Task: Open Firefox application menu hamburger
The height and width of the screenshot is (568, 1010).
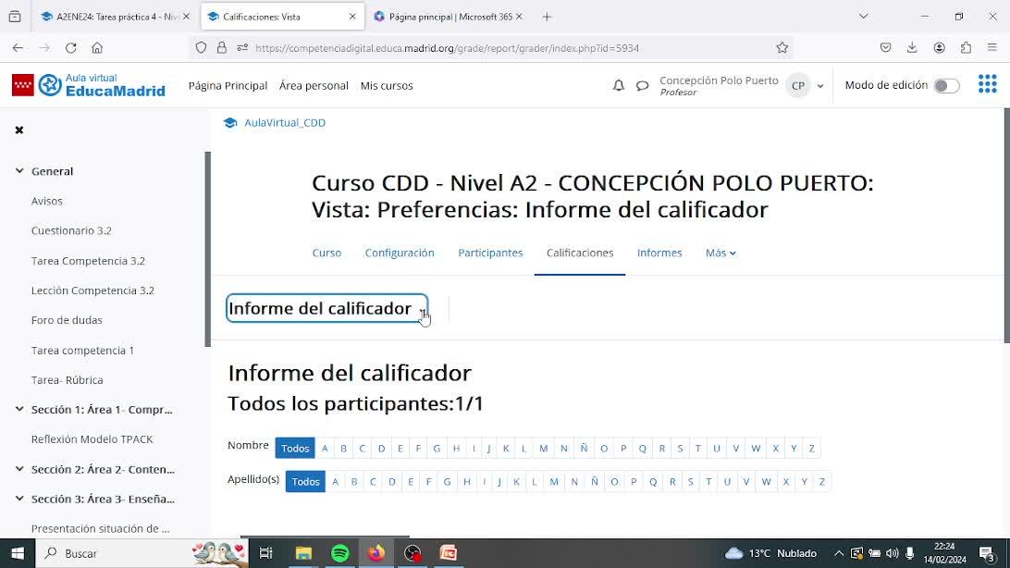Action: pyautogui.click(x=992, y=48)
